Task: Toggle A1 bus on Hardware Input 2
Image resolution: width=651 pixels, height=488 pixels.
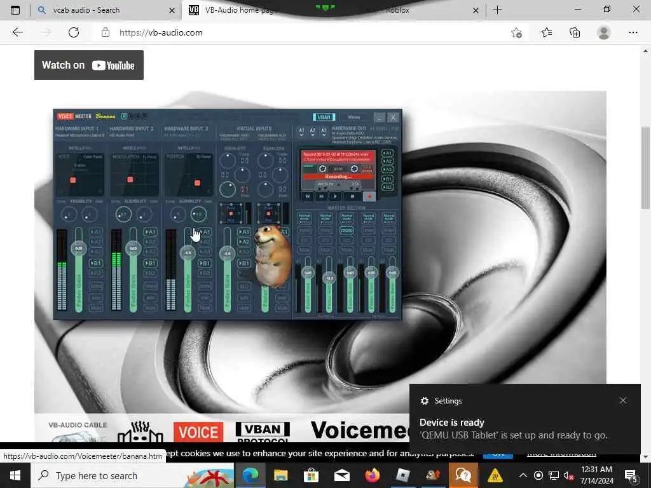Action: (150, 231)
